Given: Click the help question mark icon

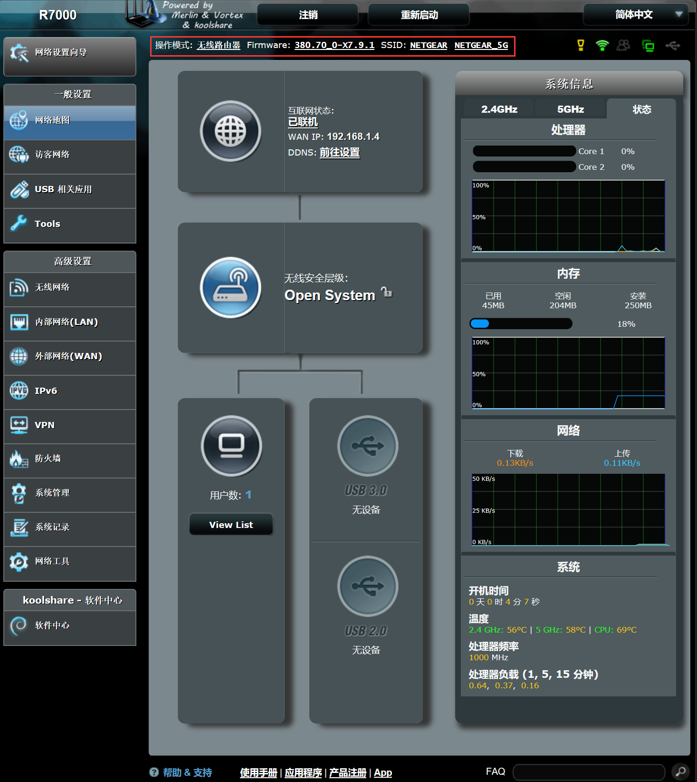Looking at the screenshot, I should 154,772.
